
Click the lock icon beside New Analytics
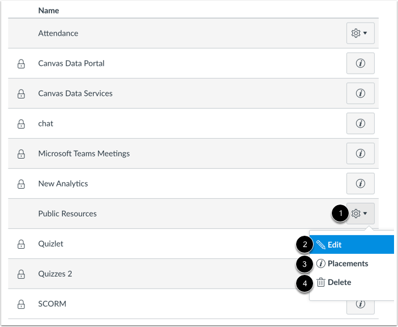pos(21,184)
